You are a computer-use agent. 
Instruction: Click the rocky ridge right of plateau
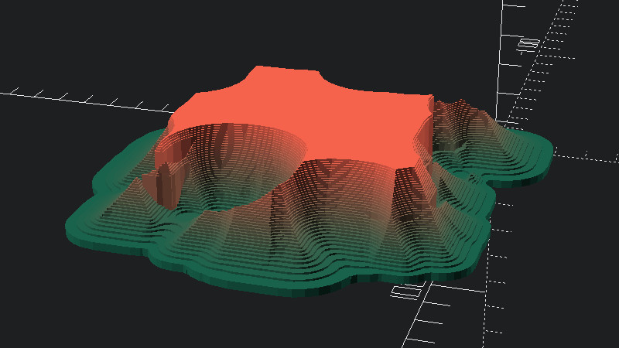point(453,124)
